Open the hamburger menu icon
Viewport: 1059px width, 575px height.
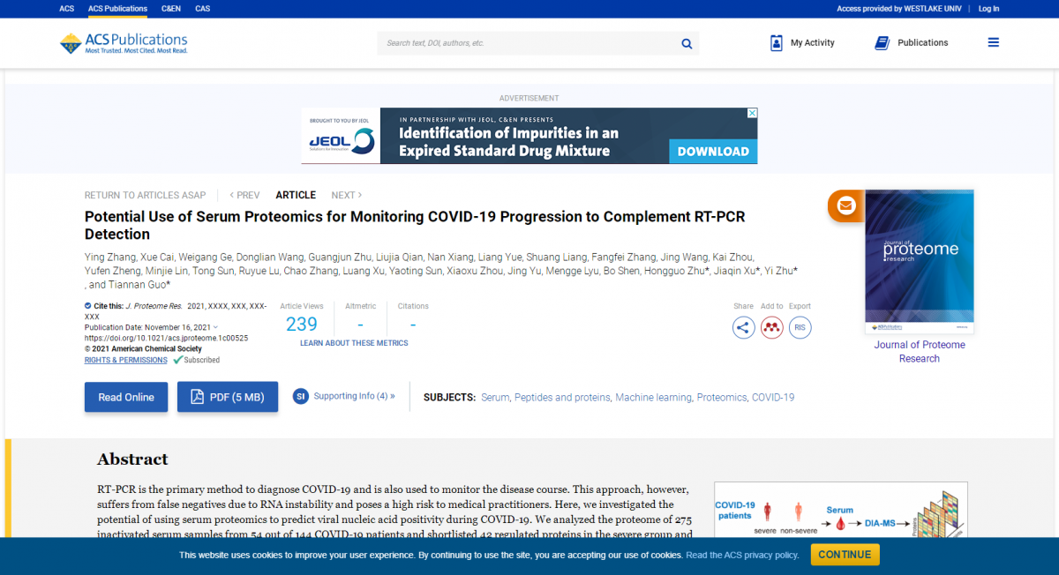993,42
